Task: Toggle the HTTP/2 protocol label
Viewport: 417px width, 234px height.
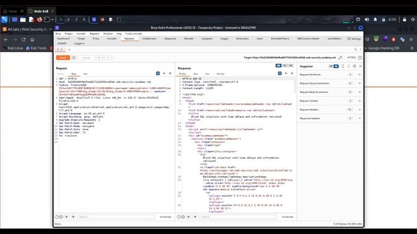Action: [x=351, y=58]
